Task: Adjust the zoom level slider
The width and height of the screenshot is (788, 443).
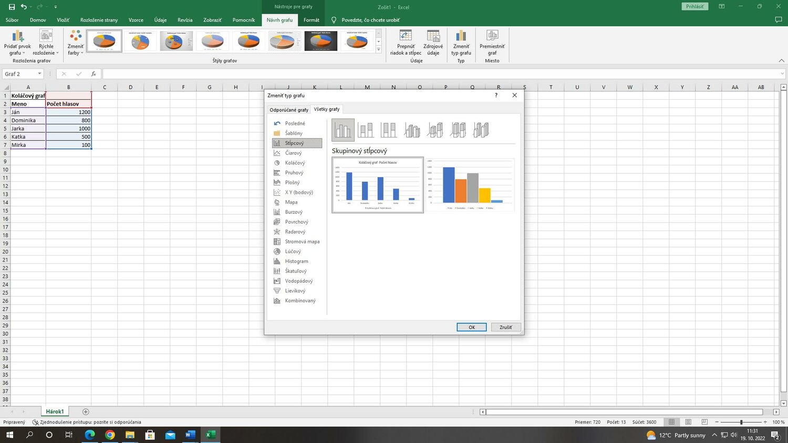Action: coord(741,422)
